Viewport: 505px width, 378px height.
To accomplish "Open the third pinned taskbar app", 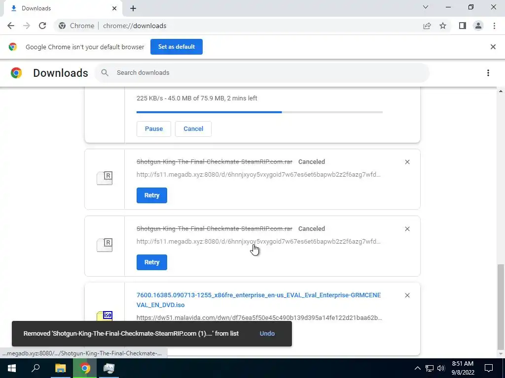I will pyautogui.click(x=109, y=368).
